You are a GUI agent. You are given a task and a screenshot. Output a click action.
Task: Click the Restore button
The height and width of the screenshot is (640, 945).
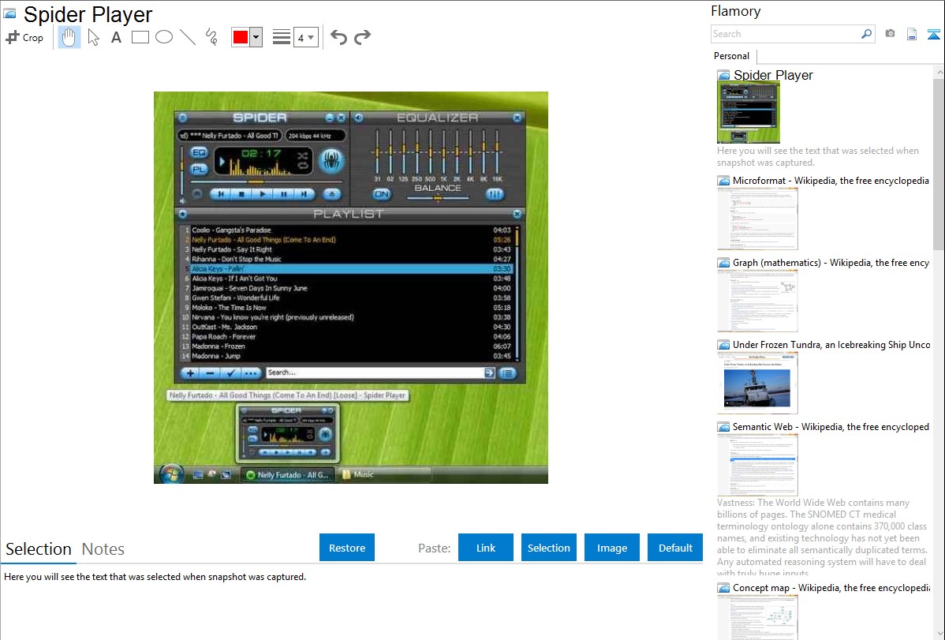point(347,548)
